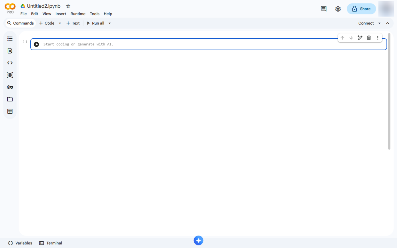Open Find and replace in sidebar

point(10,51)
